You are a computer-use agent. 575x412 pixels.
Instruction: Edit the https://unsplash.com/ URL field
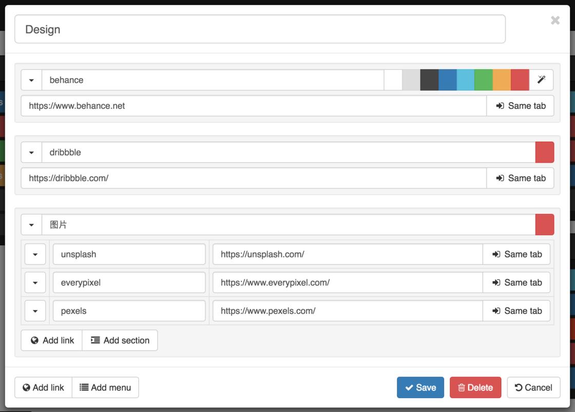[x=348, y=254]
